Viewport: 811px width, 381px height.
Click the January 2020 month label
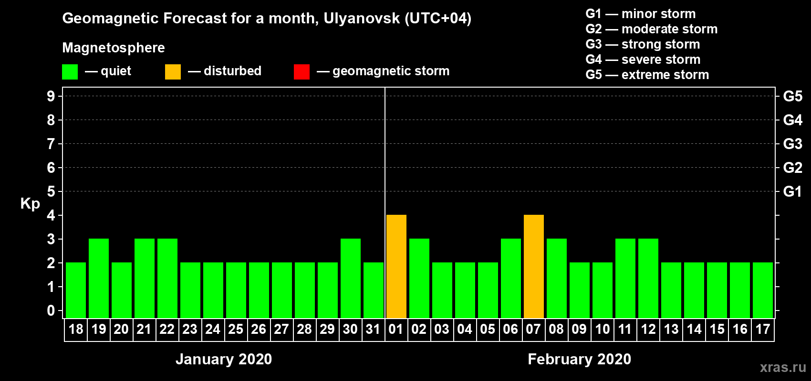point(224,359)
